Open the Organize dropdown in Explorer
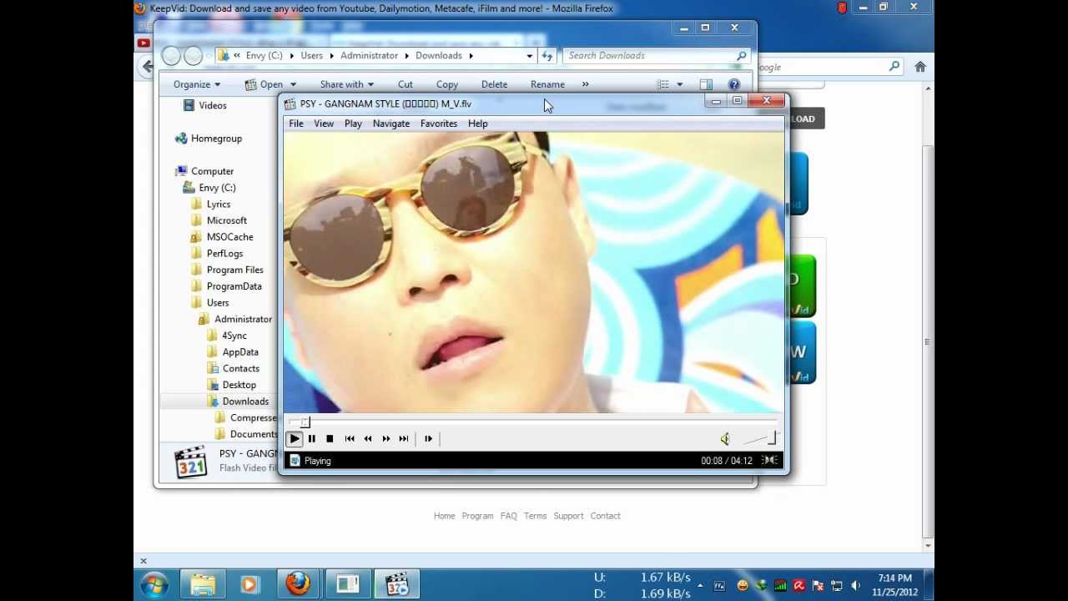1068x601 pixels. tap(197, 84)
